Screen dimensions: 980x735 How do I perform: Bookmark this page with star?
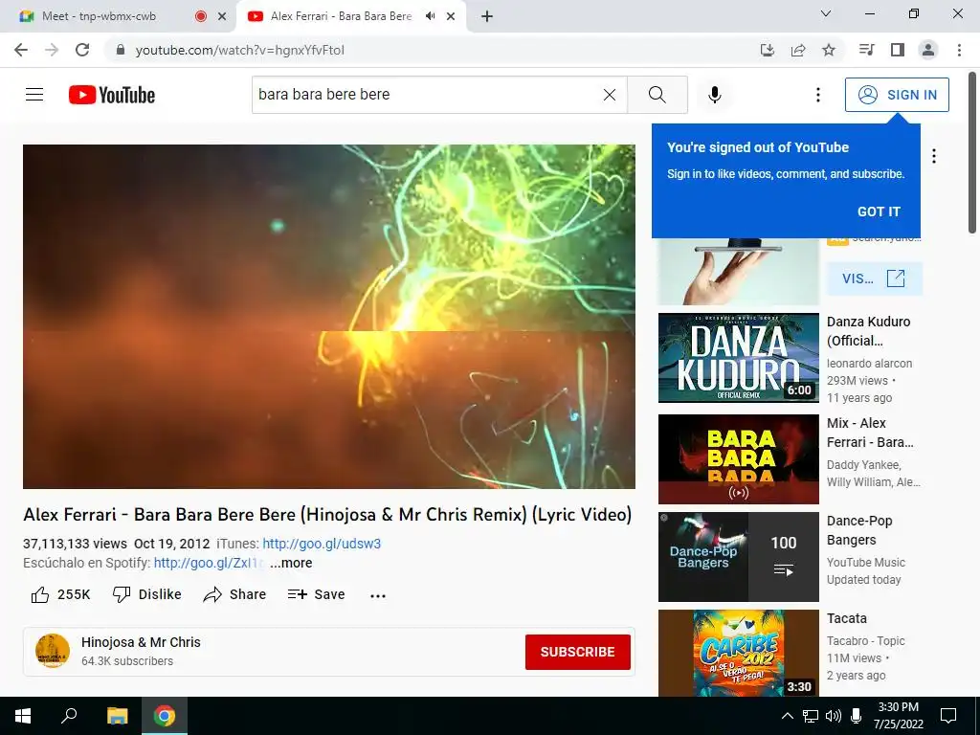tap(829, 50)
